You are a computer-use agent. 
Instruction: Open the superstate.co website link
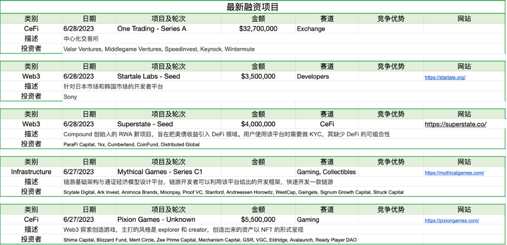(x=455, y=124)
